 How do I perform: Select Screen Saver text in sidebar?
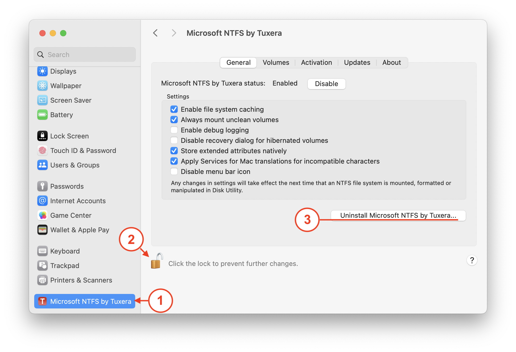pyautogui.click(x=71, y=100)
